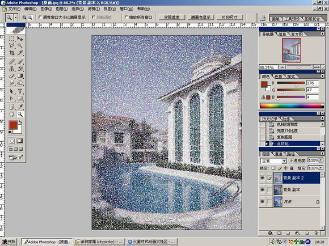Select the Magic Wand tool

(x=20, y=45)
